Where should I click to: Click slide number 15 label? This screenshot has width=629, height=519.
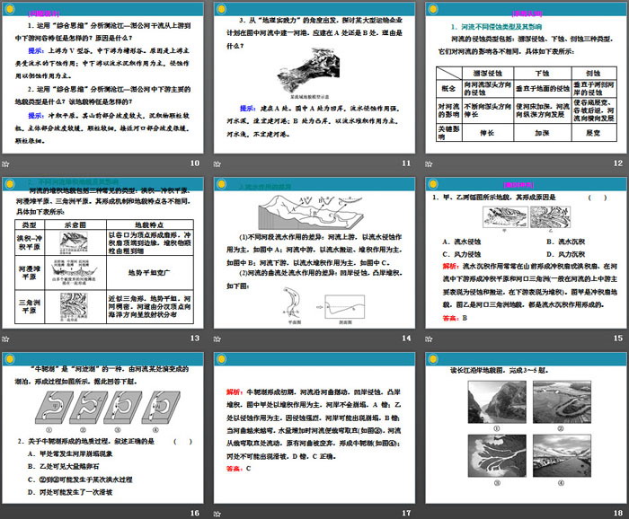618,339
